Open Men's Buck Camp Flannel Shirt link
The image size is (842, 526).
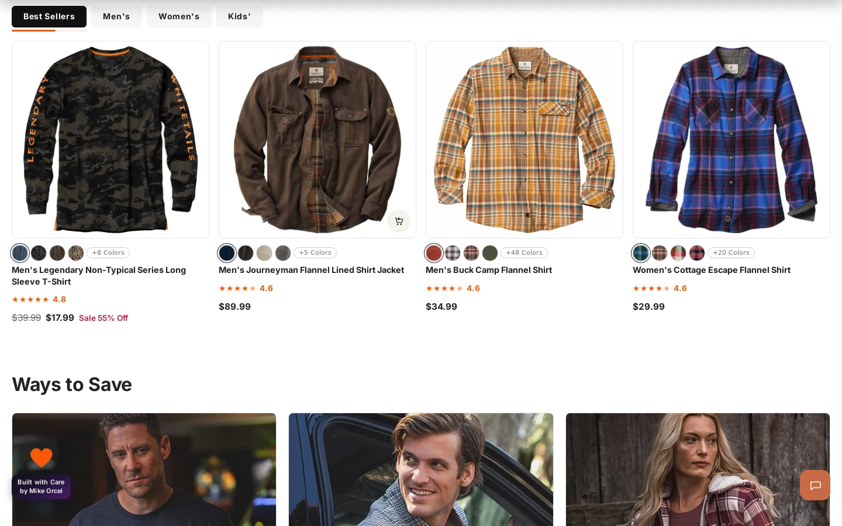click(489, 270)
